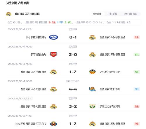146x129 pixels.
Task: Click the 比利亚雷亚尔 team name
Action: point(31,124)
